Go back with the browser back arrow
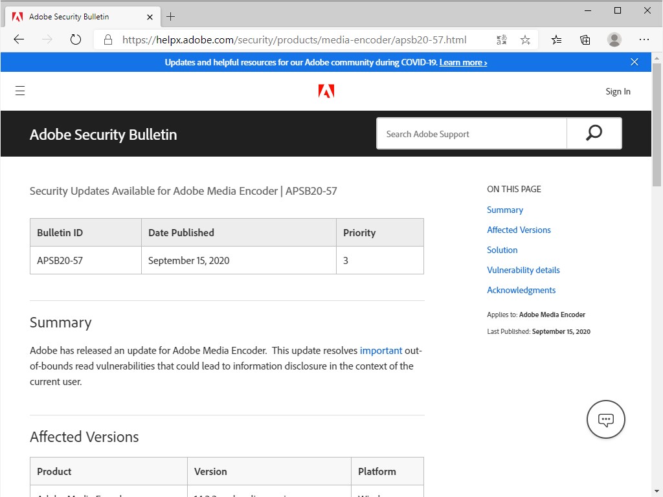This screenshot has width=663, height=497. pyautogui.click(x=19, y=39)
